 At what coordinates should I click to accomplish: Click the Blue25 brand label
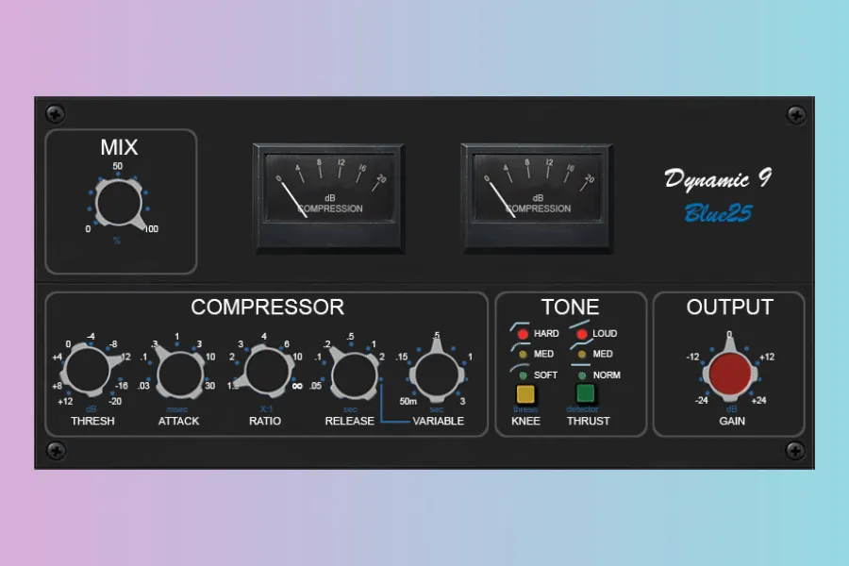[717, 213]
